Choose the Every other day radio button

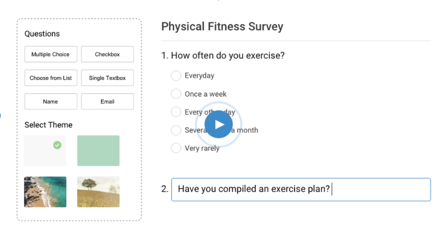click(x=176, y=112)
